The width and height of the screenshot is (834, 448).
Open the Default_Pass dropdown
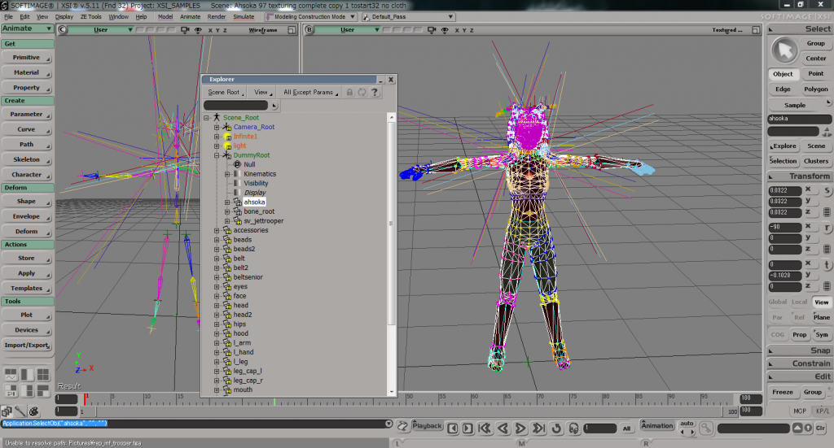pos(408,17)
